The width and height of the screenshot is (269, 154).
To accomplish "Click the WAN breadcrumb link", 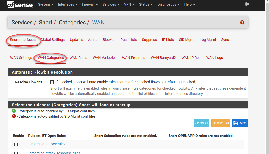I will tap(98, 23).
